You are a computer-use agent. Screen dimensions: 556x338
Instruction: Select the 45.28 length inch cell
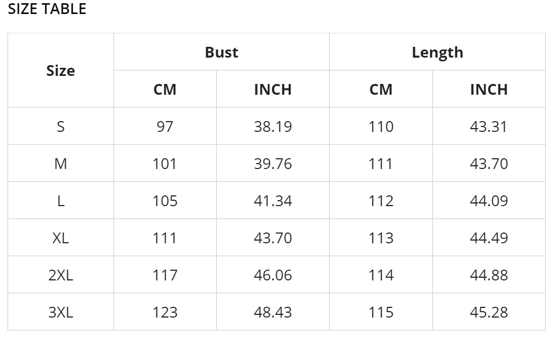point(489,312)
